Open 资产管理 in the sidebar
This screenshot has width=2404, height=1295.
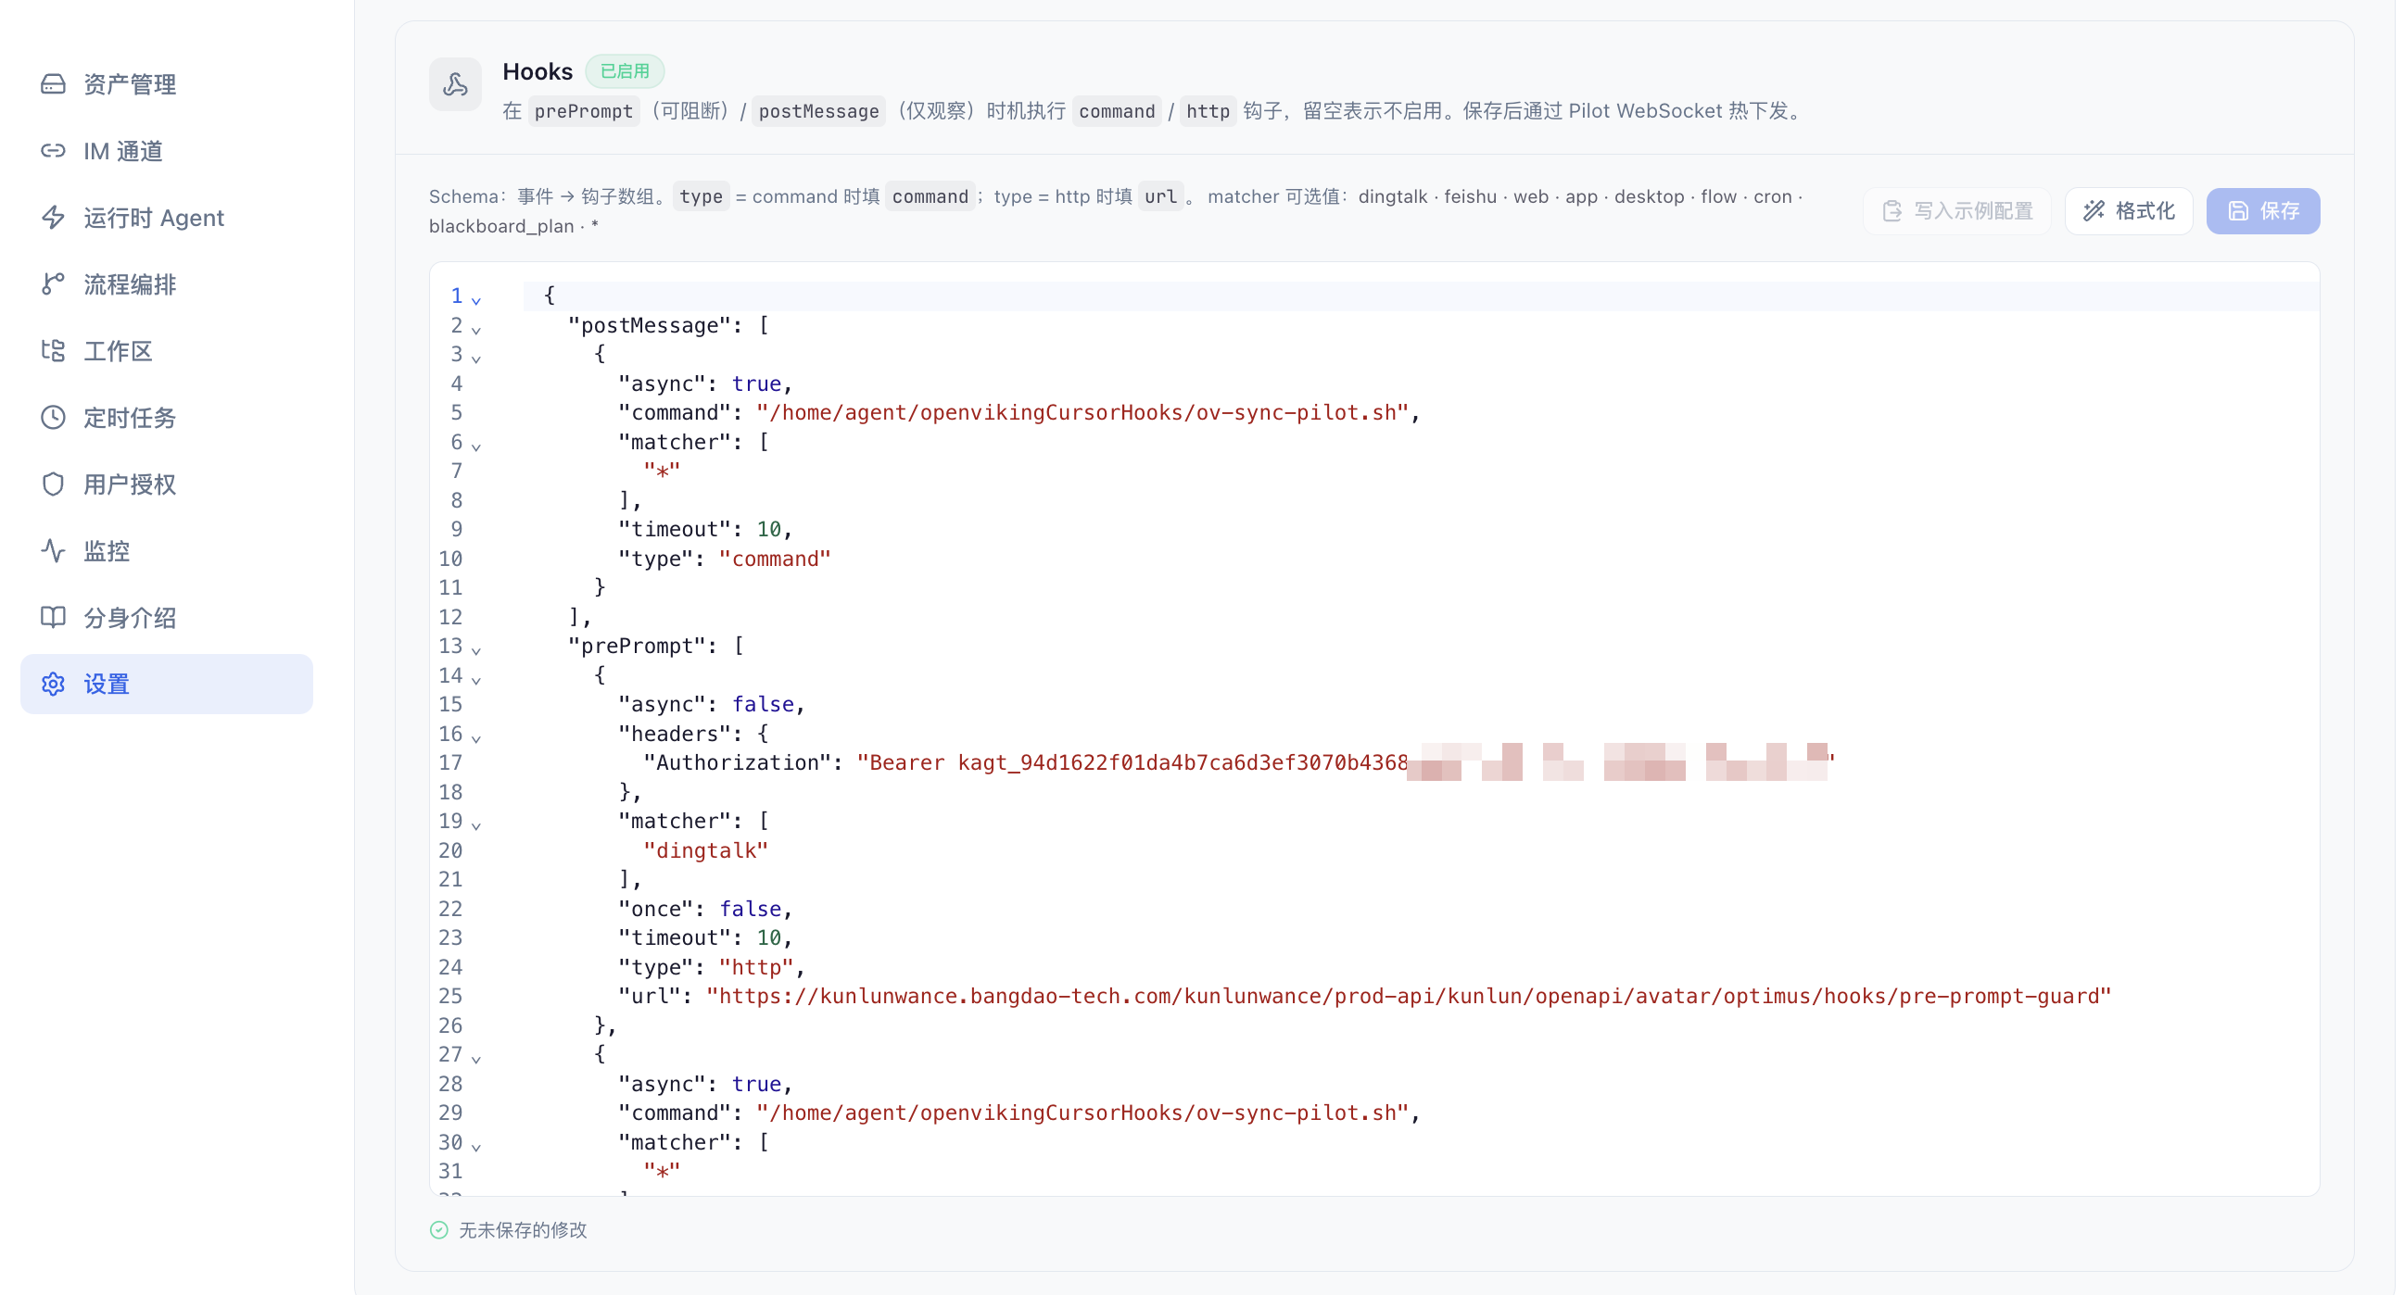click(167, 84)
